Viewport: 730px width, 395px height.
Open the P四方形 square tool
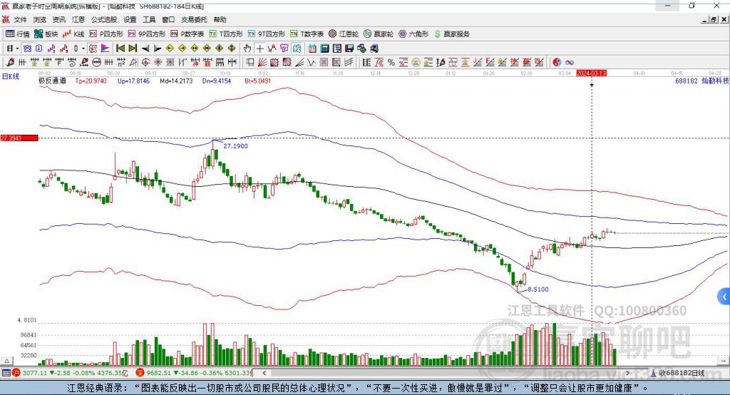pyautogui.click(x=106, y=34)
